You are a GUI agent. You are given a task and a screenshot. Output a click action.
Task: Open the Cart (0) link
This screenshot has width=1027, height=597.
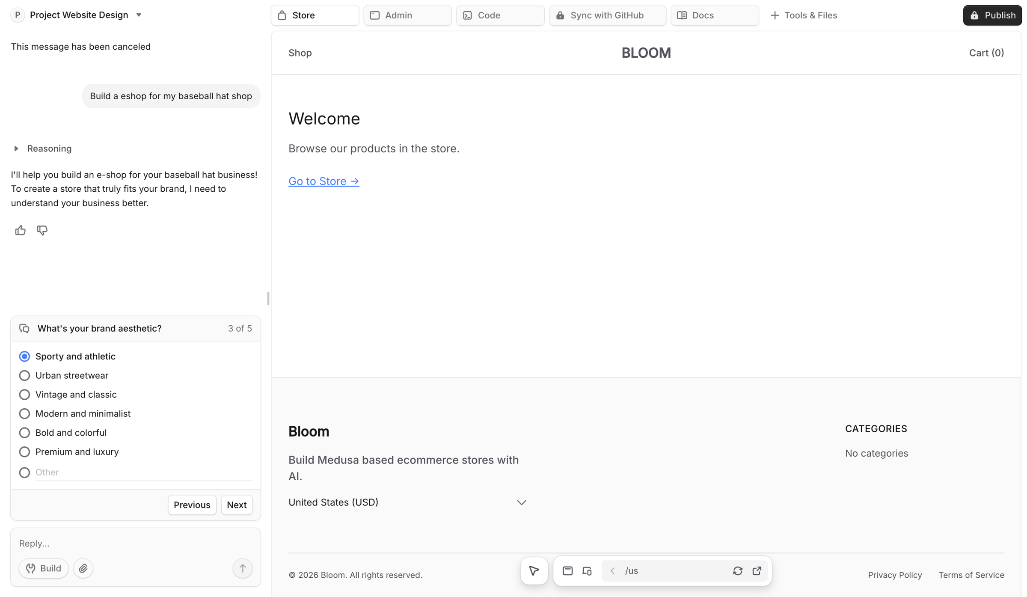[x=986, y=53]
